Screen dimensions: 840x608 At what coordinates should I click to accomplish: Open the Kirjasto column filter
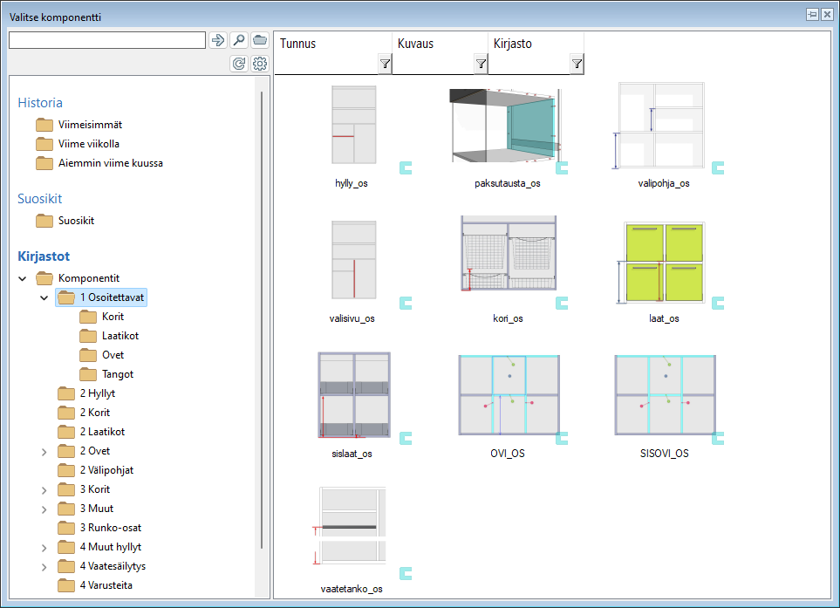(577, 64)
